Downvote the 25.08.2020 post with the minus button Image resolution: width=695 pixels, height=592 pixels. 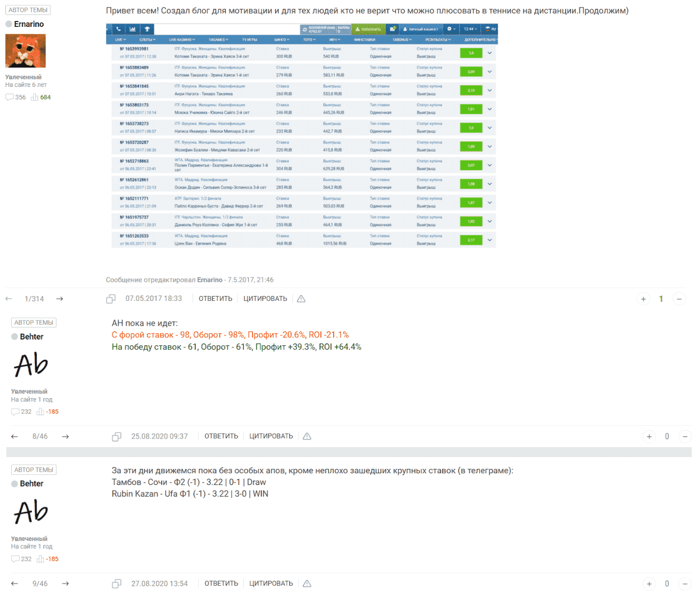coord(685,437)
